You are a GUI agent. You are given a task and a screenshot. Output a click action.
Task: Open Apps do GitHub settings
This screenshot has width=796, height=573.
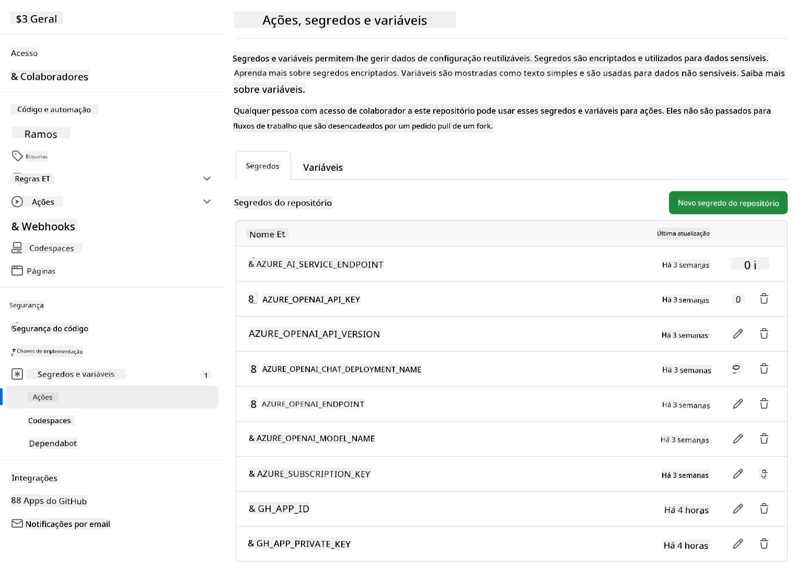click(x=49, y=501)
